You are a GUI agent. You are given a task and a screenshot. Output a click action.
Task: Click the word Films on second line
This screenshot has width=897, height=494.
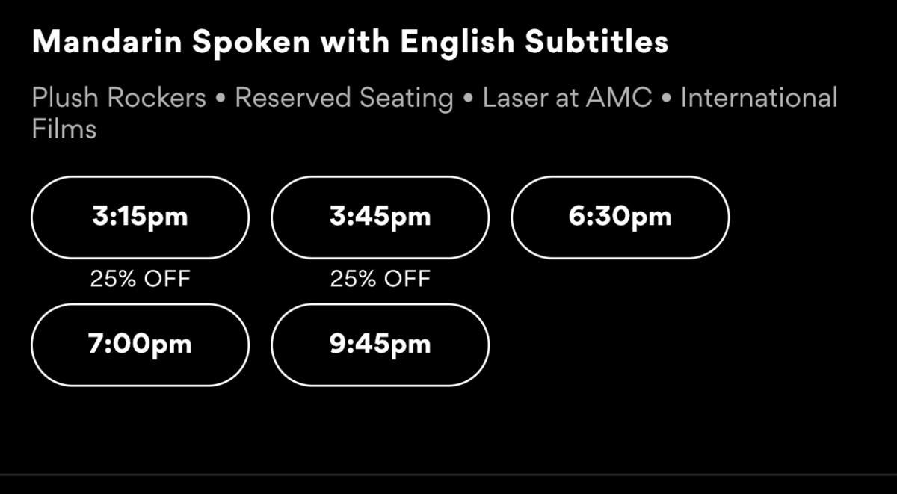tap(64, 129)
